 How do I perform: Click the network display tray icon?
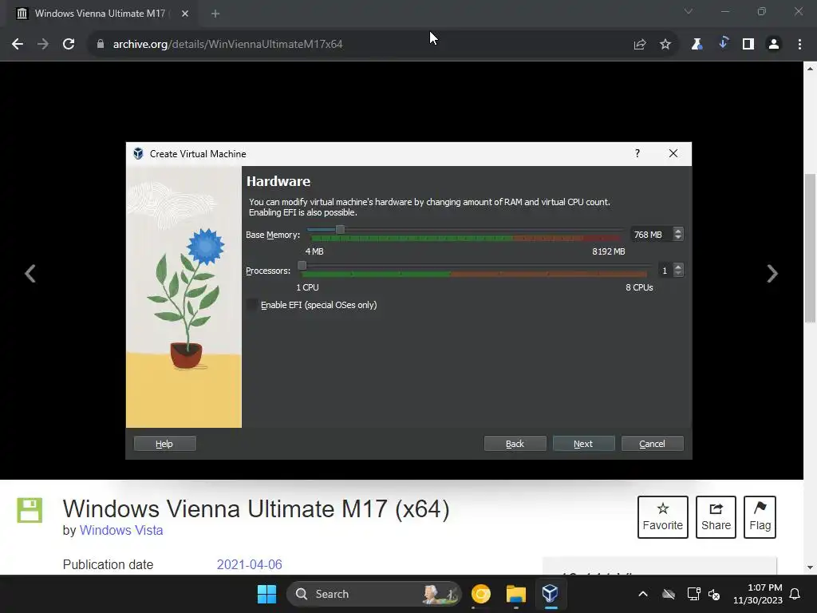click(x=693, y=594)
